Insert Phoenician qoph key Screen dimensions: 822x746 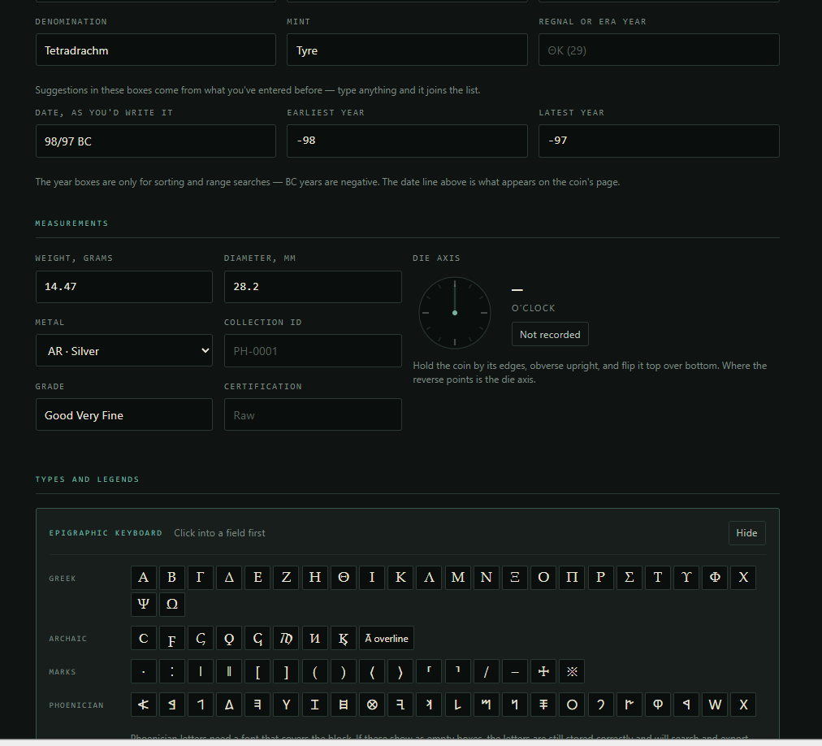658,705
